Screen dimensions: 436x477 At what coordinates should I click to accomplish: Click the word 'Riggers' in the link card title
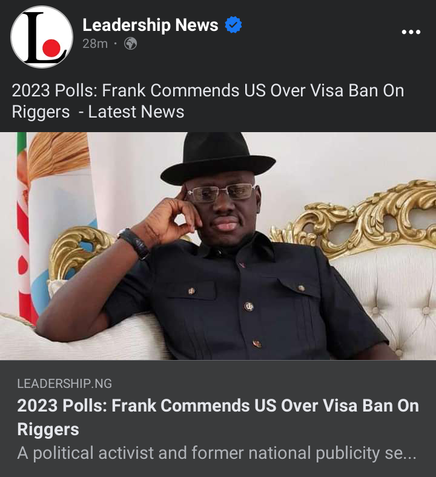point(48,430)
